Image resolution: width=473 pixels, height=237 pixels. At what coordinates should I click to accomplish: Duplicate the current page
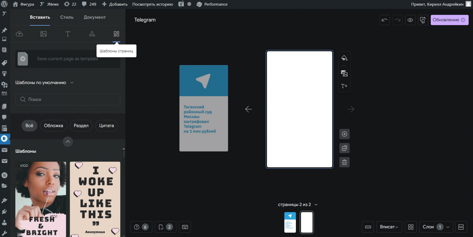pos(344,148)
